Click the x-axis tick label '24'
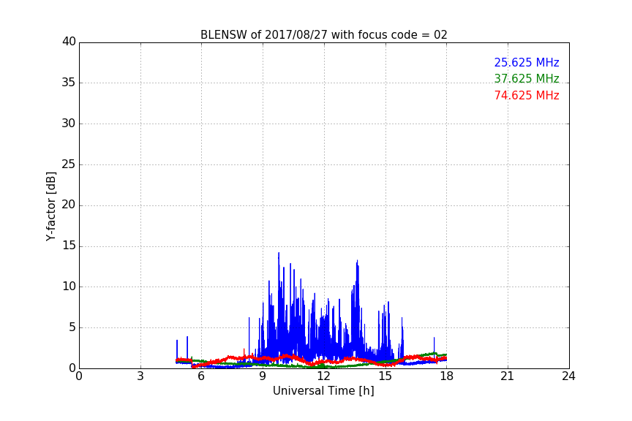632x421 pixels. (x=568, y=376)
